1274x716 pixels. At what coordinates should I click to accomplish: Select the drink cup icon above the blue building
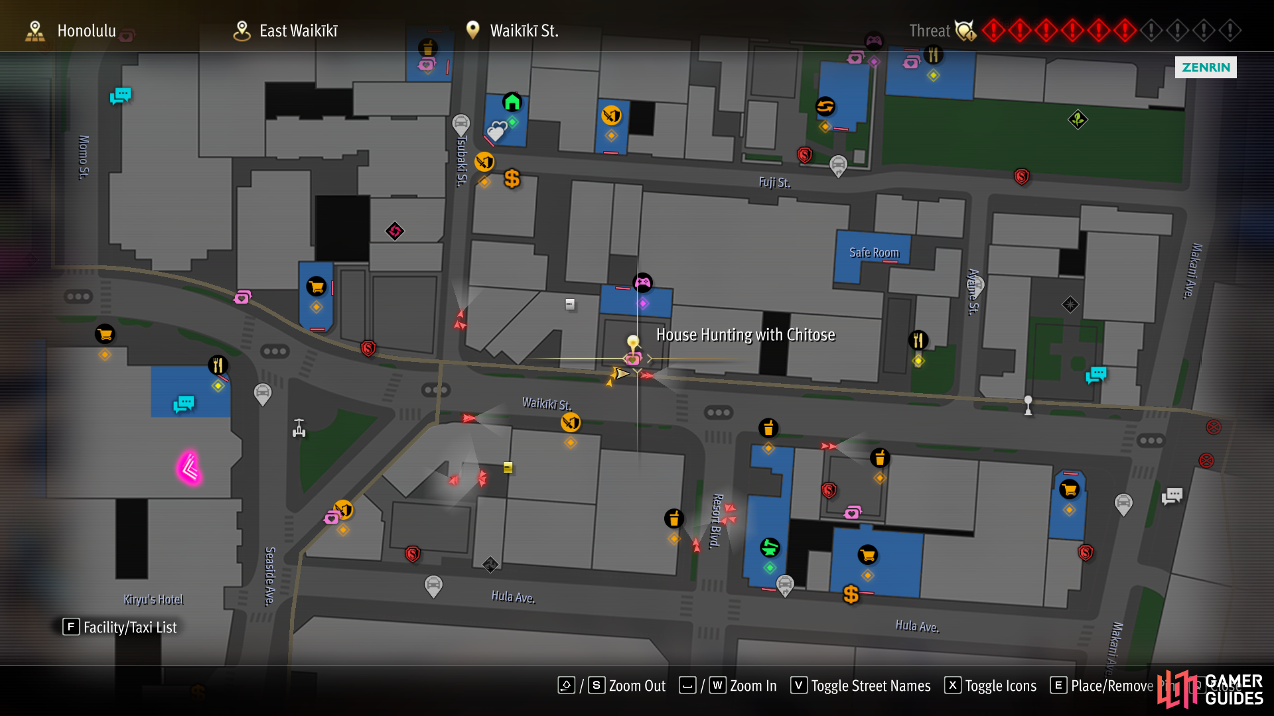pyautogui.click(x=768, y=428)
